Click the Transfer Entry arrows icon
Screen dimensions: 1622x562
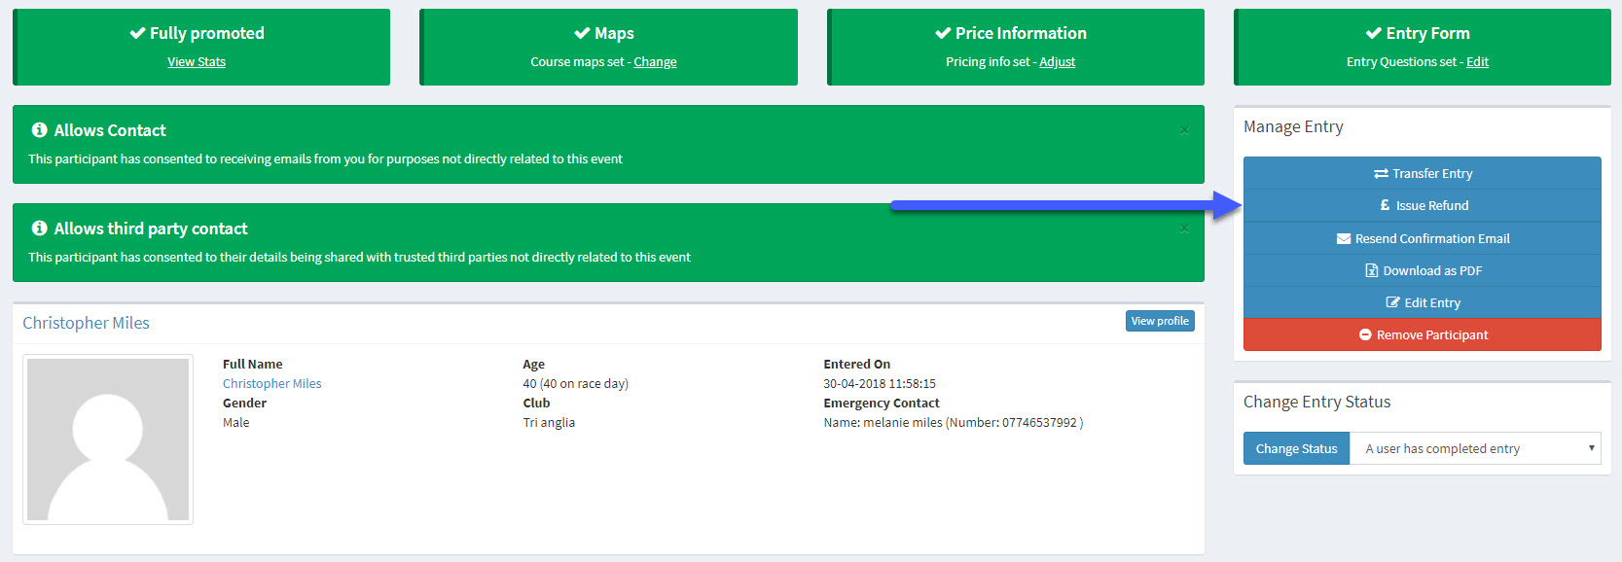point(1381,174)
